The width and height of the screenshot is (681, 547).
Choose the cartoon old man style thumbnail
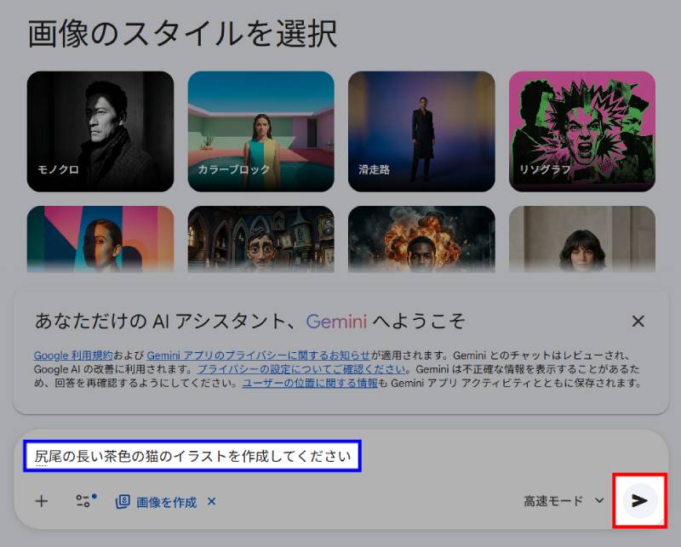[260, 238]
